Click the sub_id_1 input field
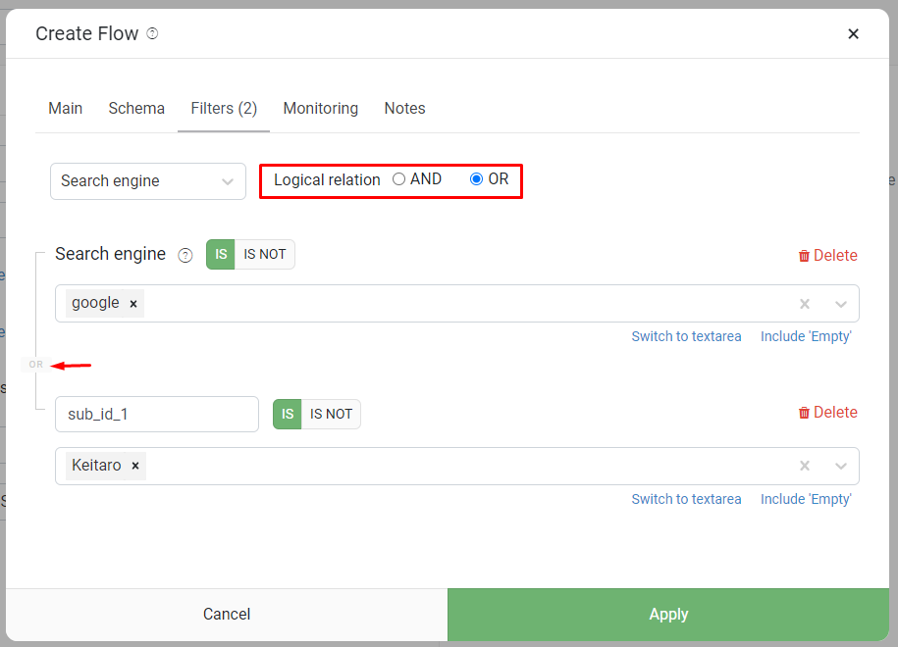898x647 pixels. click(x=157, y=414)
